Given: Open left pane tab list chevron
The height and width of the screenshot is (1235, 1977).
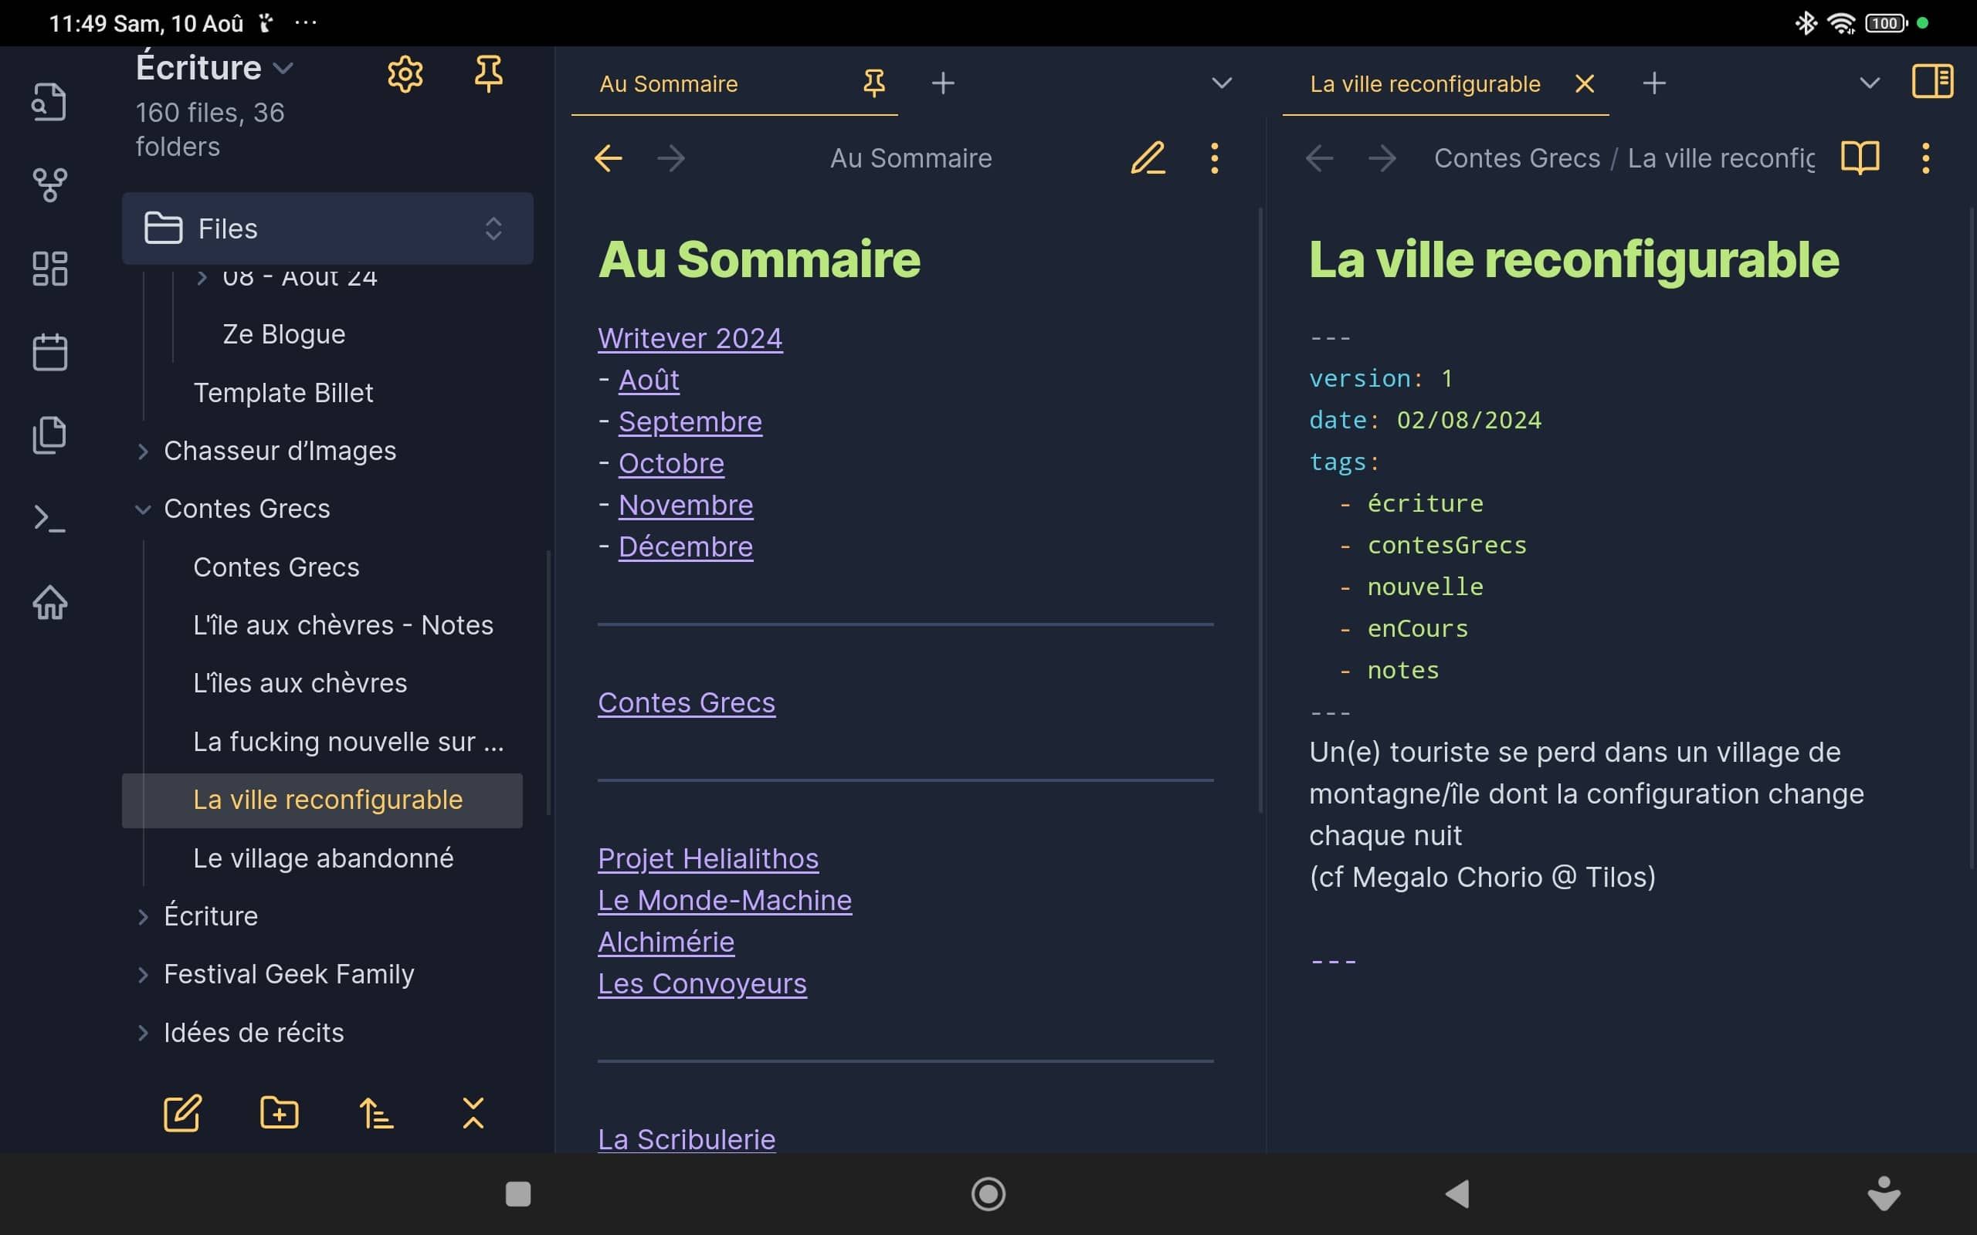Looking at the screenshot, I should coord(1221,83).
